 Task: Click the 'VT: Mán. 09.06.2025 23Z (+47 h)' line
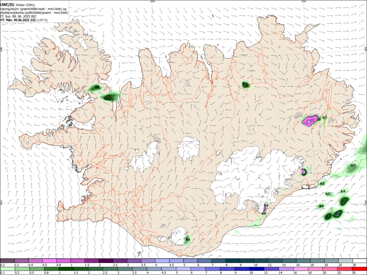pos(24,20)
